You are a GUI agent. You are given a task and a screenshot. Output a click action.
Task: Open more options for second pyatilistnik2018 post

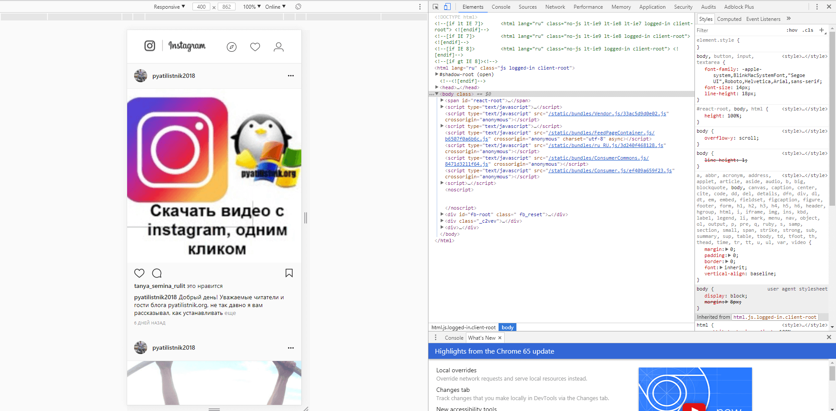tap(291, 348)
